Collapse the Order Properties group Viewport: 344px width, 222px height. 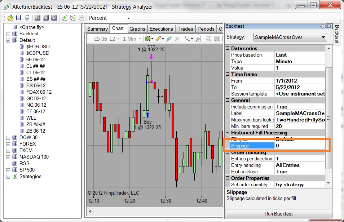tap(228, 178)
